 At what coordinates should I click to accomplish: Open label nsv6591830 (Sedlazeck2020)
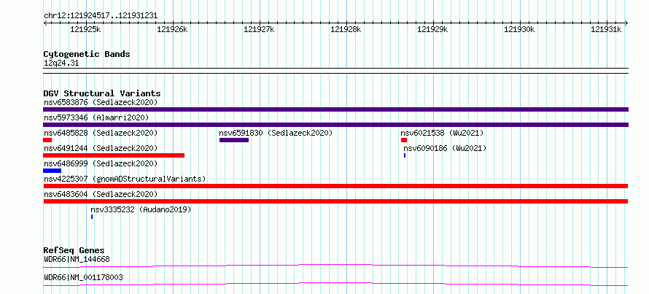click(x=276, y=133)
